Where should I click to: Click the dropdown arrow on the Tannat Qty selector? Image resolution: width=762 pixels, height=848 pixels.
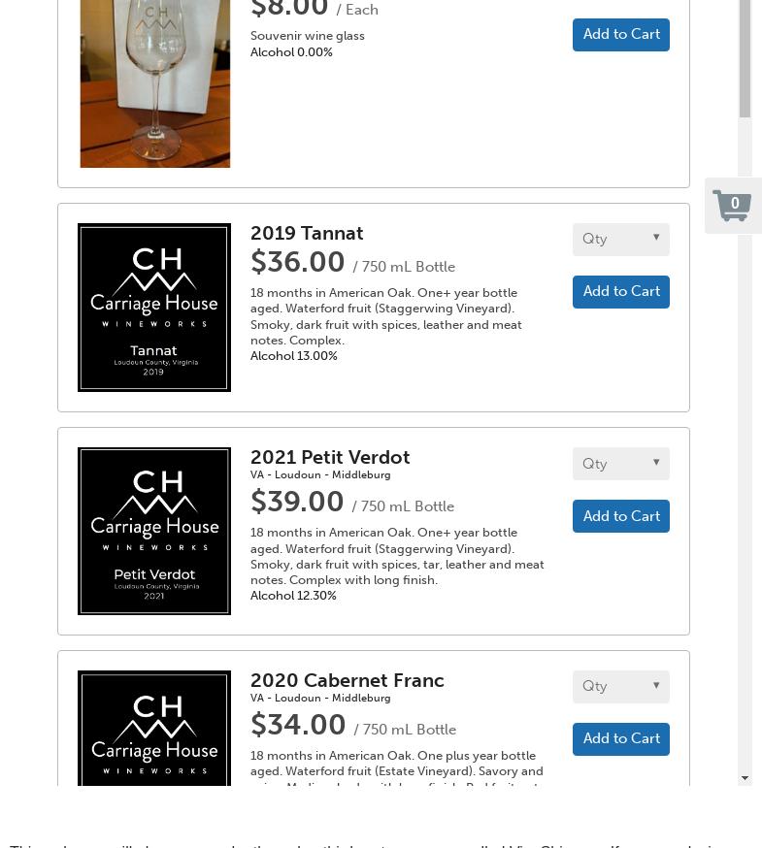[x=656, y=238]
